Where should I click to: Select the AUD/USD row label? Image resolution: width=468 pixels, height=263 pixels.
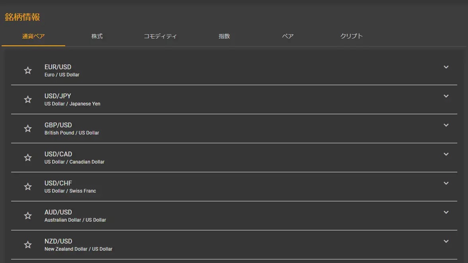(58, 212)
